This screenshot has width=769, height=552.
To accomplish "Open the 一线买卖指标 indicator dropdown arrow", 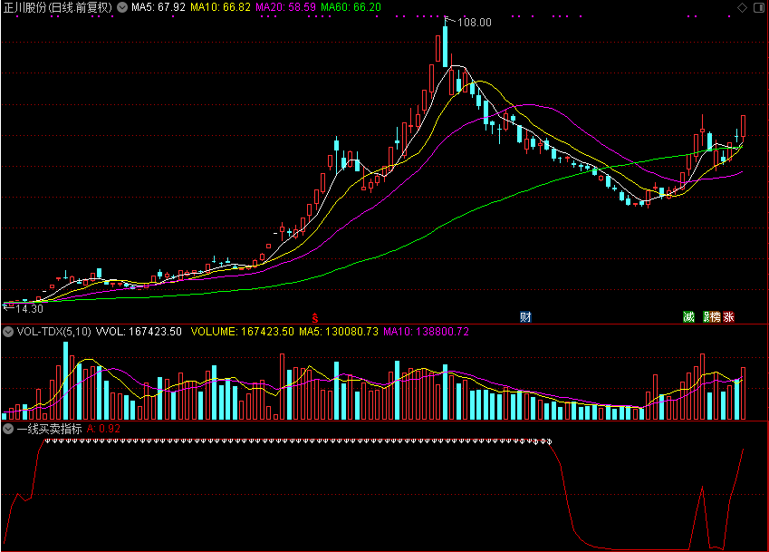I will click(8, 429).
